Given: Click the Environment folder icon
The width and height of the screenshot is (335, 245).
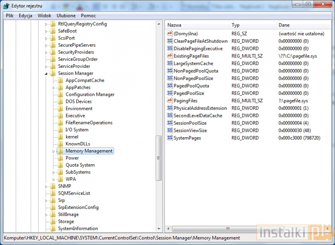Looking at the screenshot, I should [60, 109].
